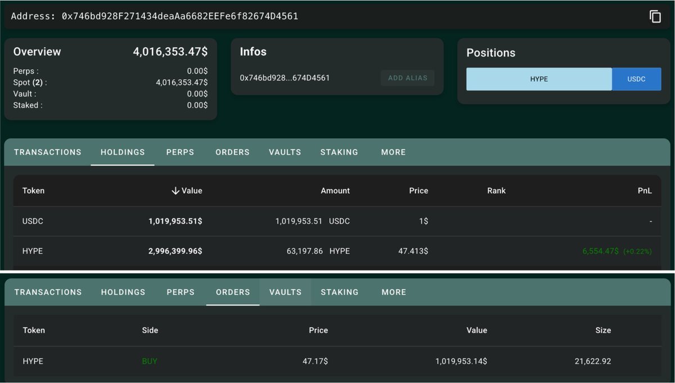The height and width of the screenshot is (383, 675).
Task: Click the Token header in holdings table
Action: 33,191
